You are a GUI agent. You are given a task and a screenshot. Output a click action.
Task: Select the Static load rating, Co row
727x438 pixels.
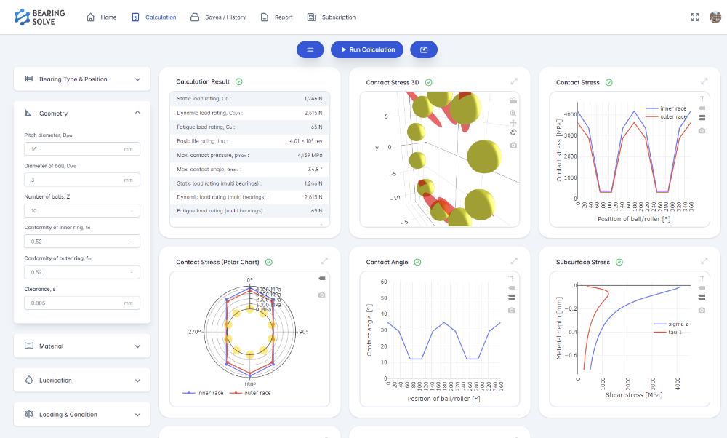tap(249, 99)
